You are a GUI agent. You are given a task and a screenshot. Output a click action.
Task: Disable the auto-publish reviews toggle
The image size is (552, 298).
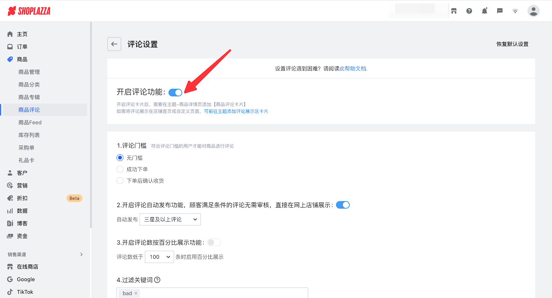[343, 205]
